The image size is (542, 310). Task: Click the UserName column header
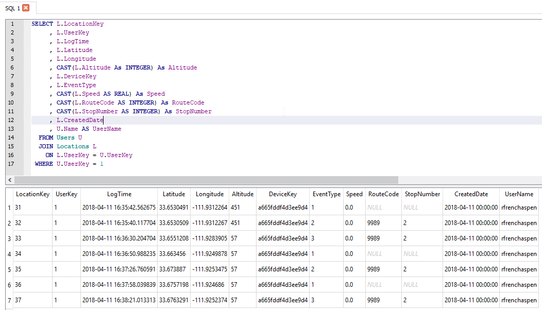pyautogui.click(x=519, y=194)
